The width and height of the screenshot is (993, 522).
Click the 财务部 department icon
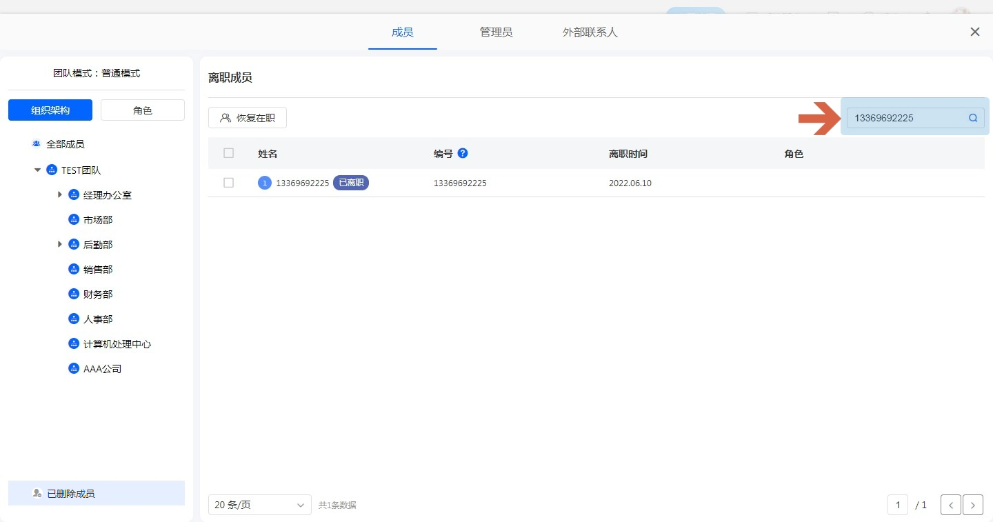coord(74,294)
